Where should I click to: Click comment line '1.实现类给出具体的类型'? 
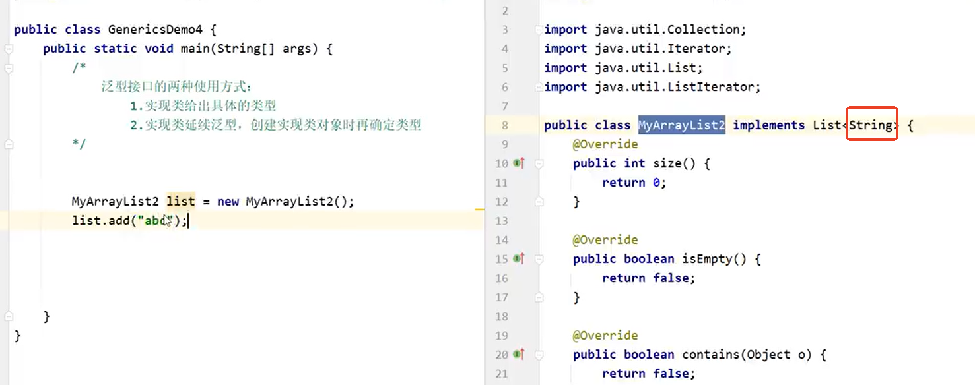click(203, 106)
